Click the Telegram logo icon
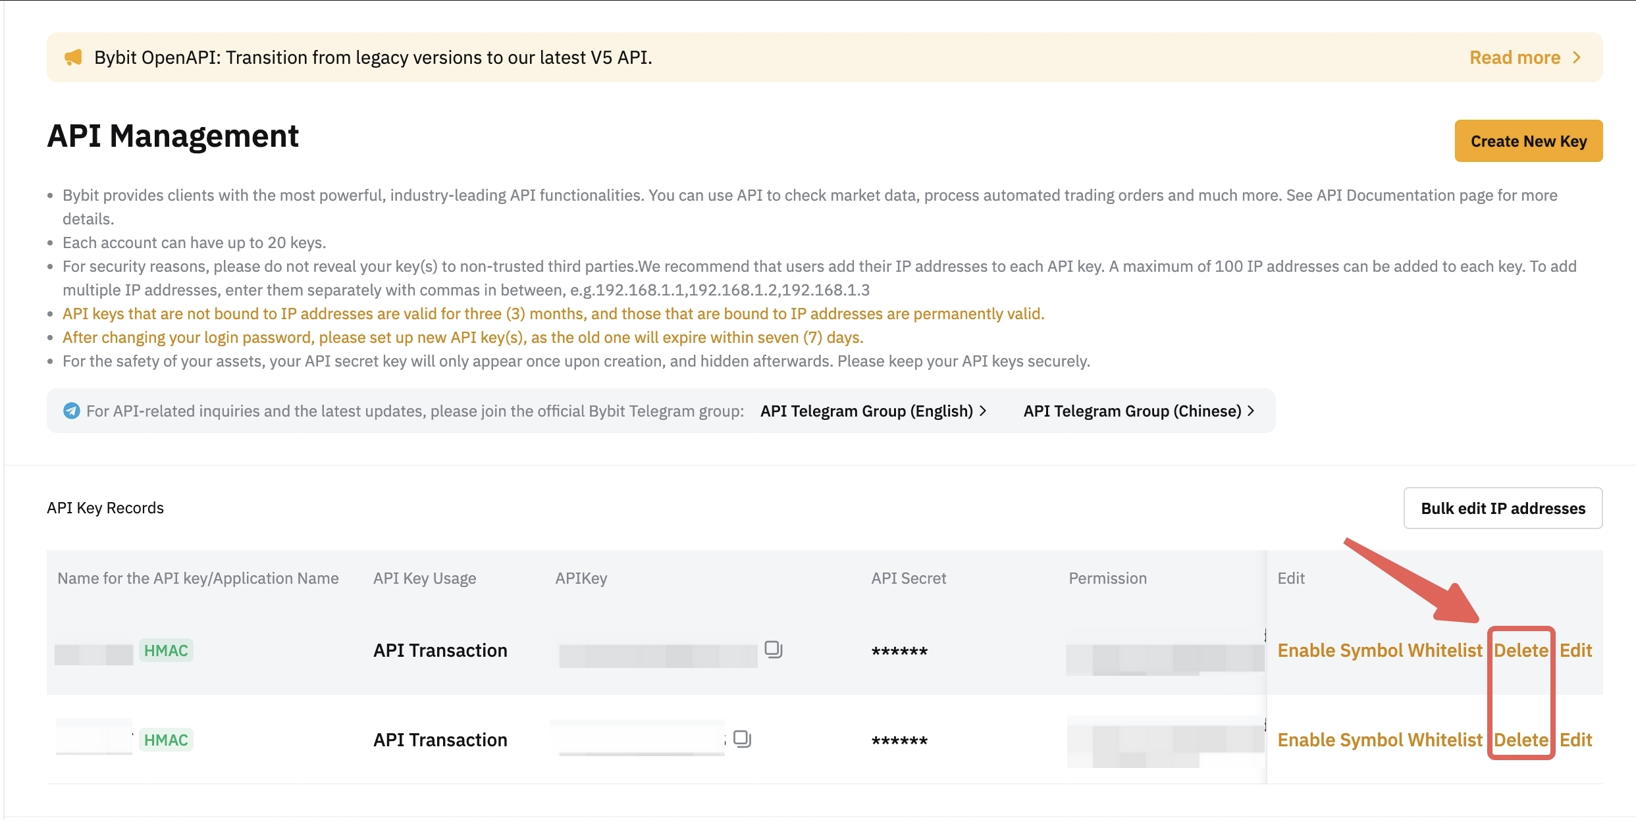The width and height of the screenshot is (1636, 820). point(71,411)
